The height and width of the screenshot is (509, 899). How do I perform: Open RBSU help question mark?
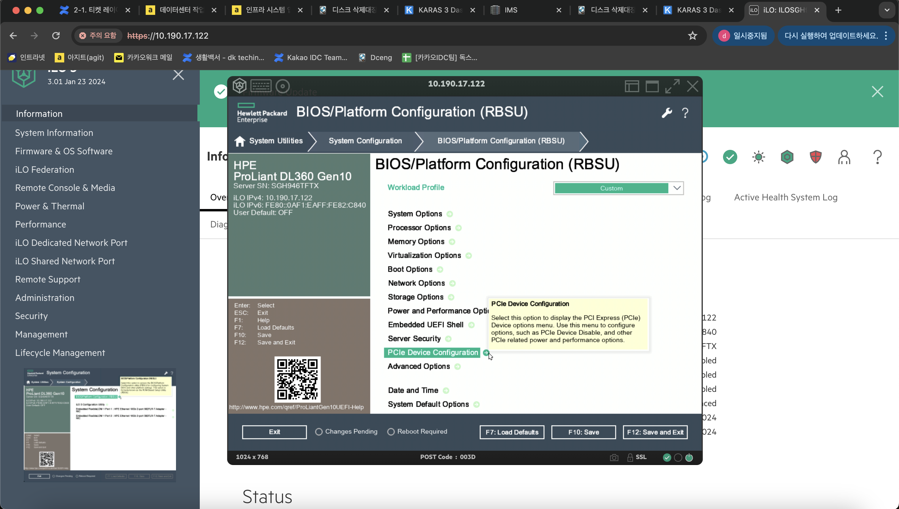point(685,113)
